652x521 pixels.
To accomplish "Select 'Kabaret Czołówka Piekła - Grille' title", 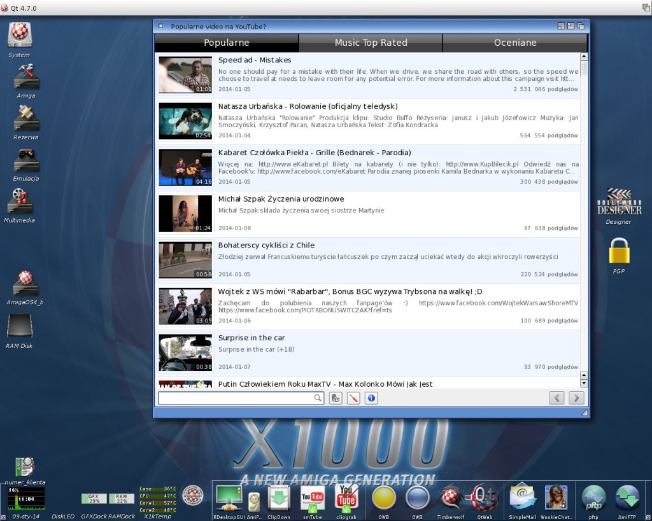I will (x=315, y=153).
